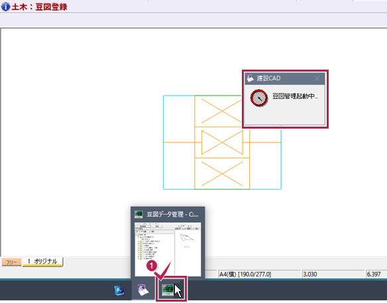Screen dimensions: 387x303
Task: Click the 建設CAD taskbar icon
Action: coord(143,290)
